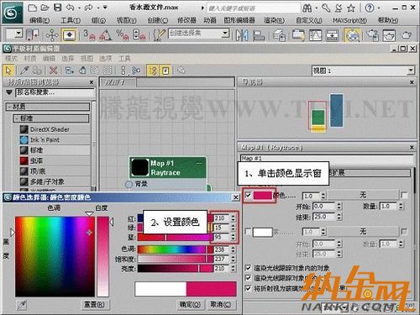Toggle the map enable checkbox in fog row
The height and width of the screenshot is (315, 420).
pyautogui.click(x=404, y=232)
